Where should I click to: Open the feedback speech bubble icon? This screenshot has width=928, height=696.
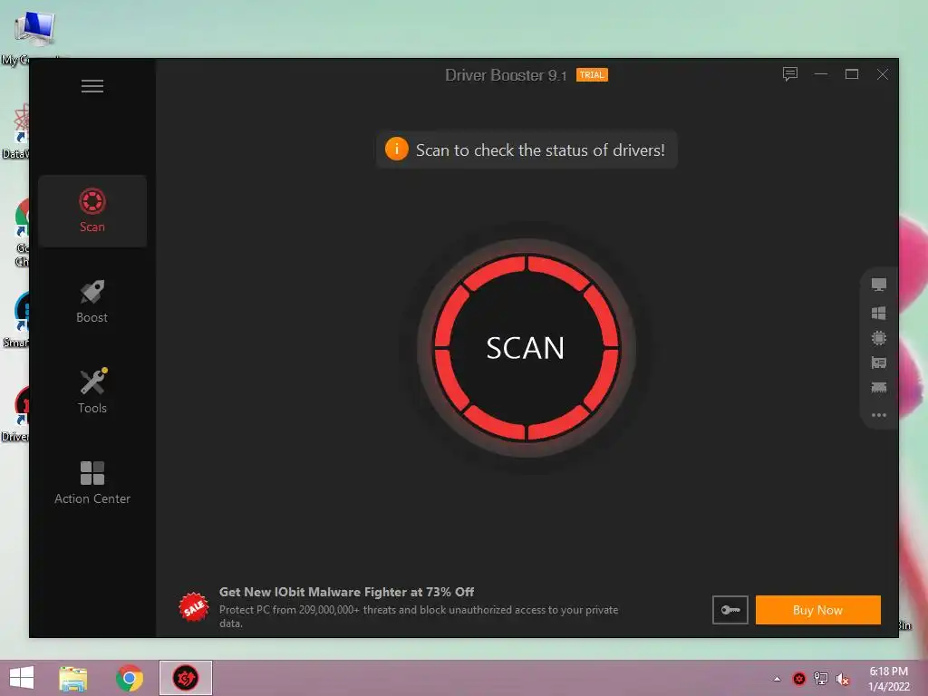click(790, 74)
